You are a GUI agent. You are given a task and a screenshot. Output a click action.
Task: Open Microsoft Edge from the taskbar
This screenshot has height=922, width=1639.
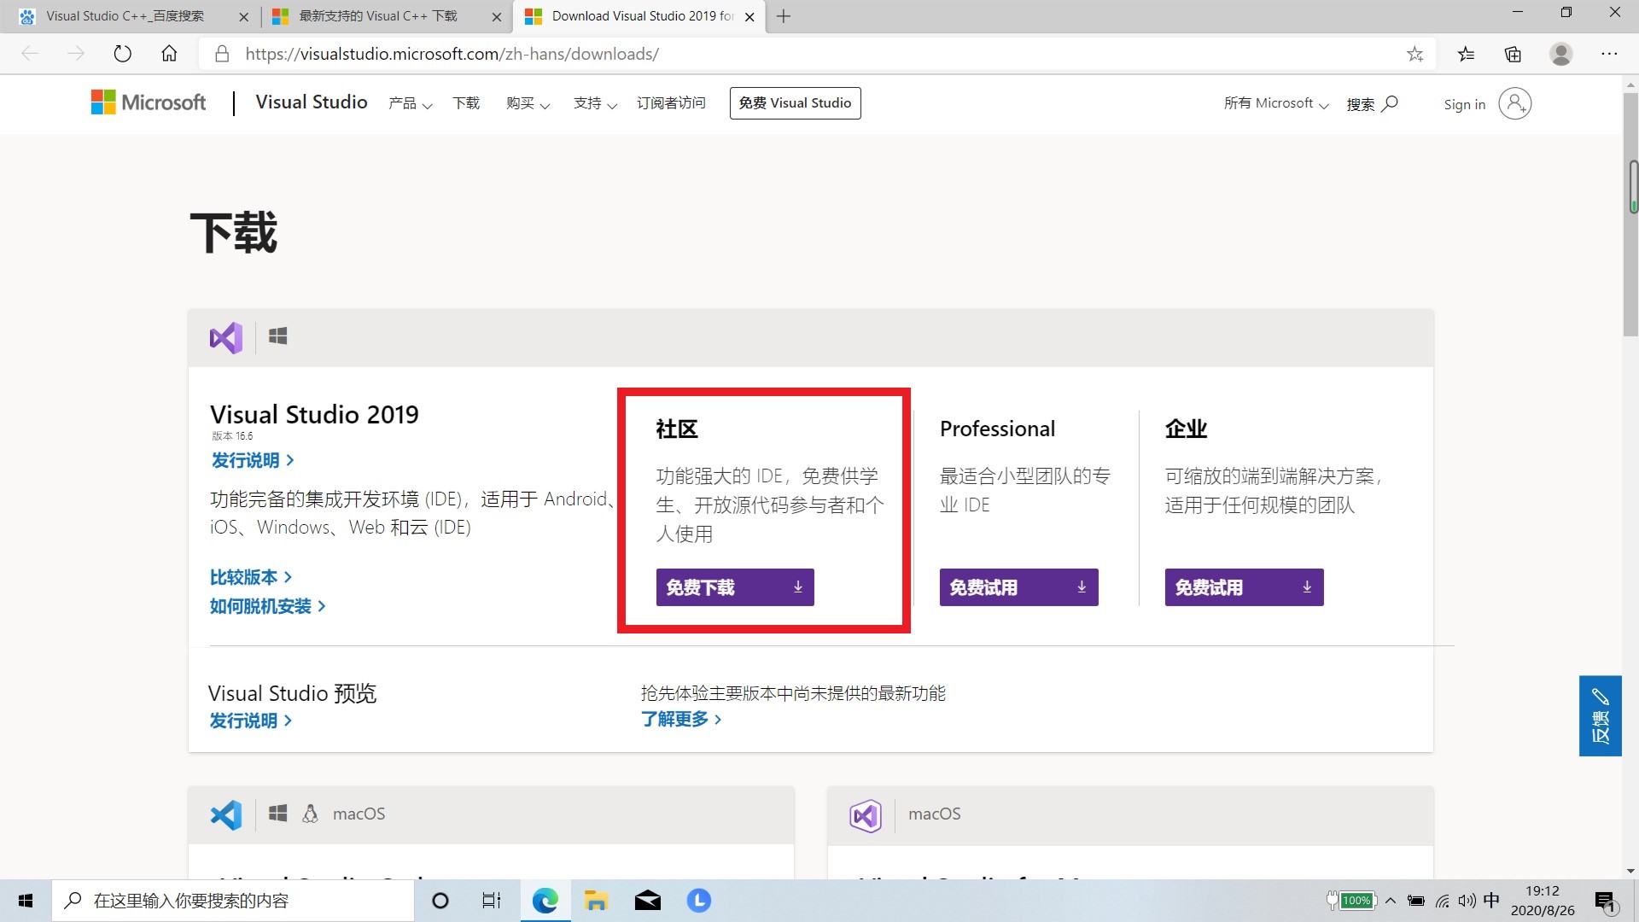[x=545, y=900]
